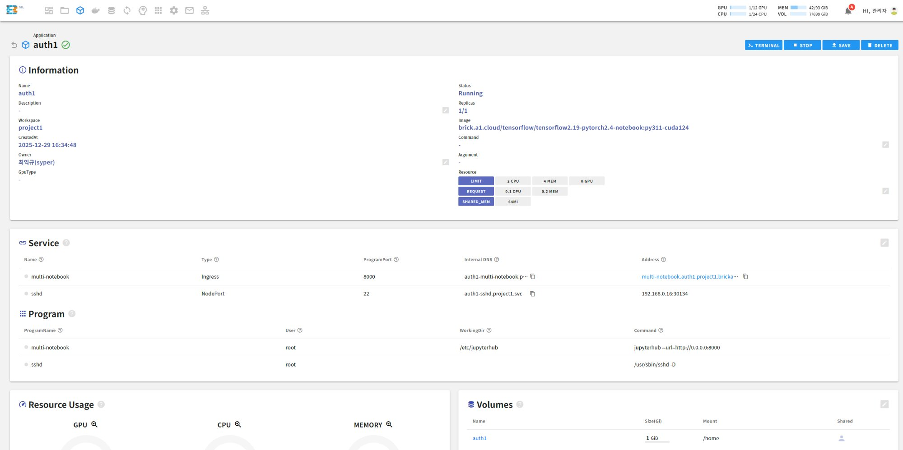The width and height of the screenshot is (903, 450).
Task: Show help for WorkingDir column
Action: tap(489, 331)
